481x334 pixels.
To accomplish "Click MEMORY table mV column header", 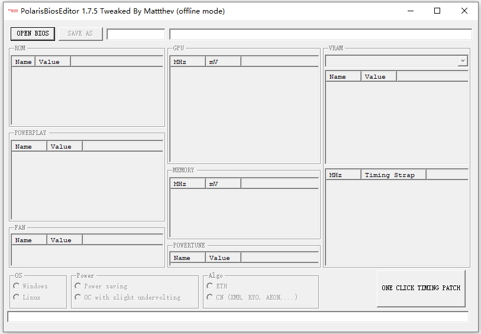I will coord(223,184).
